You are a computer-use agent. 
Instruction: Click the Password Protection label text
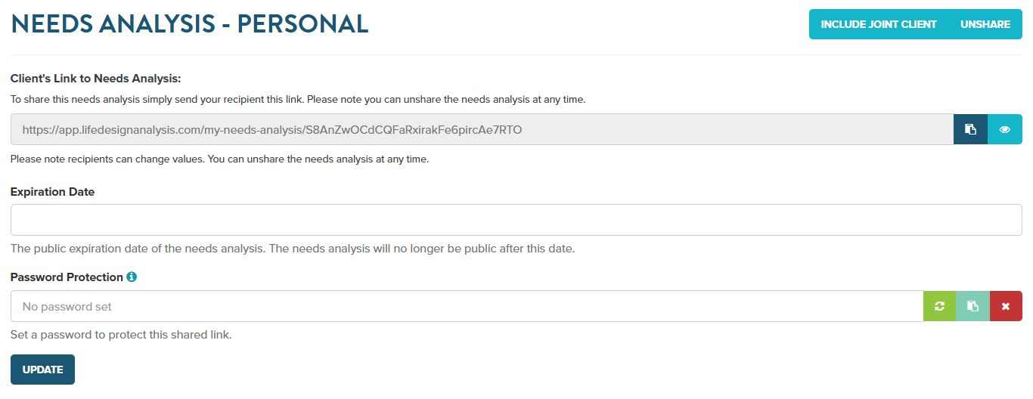coord(67,277)
